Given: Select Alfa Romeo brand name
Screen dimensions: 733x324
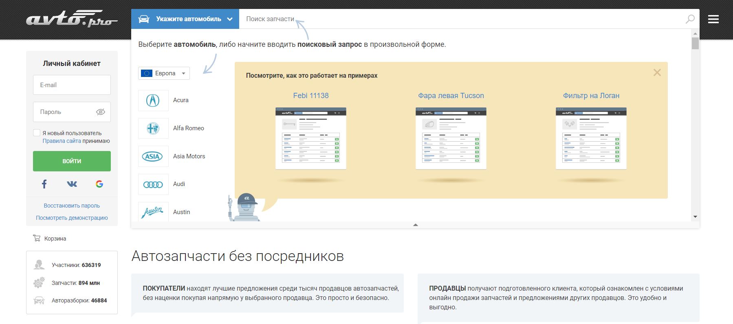Looking at the screenshot, I should click(x=189, y=128).
